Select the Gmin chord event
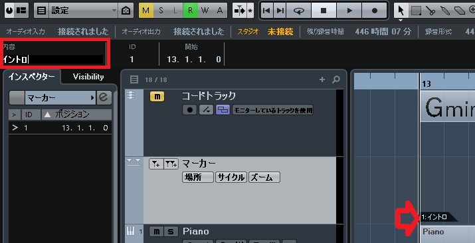This screenshot has height=243, width=475. [x=448, y=107]
